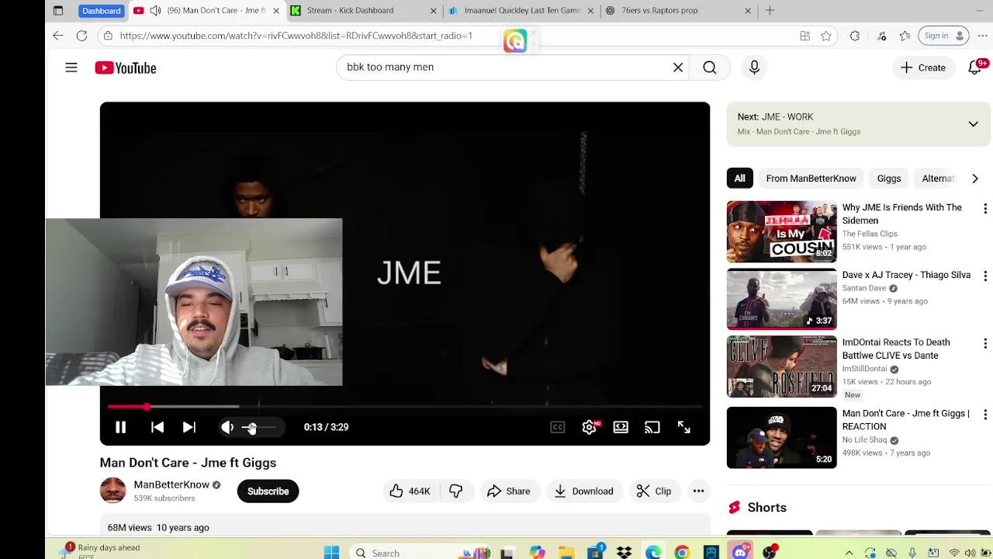Open Google Chrome from the taskbar
The height and width of the screenshot is (559, 993).
click(x=682, y=553)
